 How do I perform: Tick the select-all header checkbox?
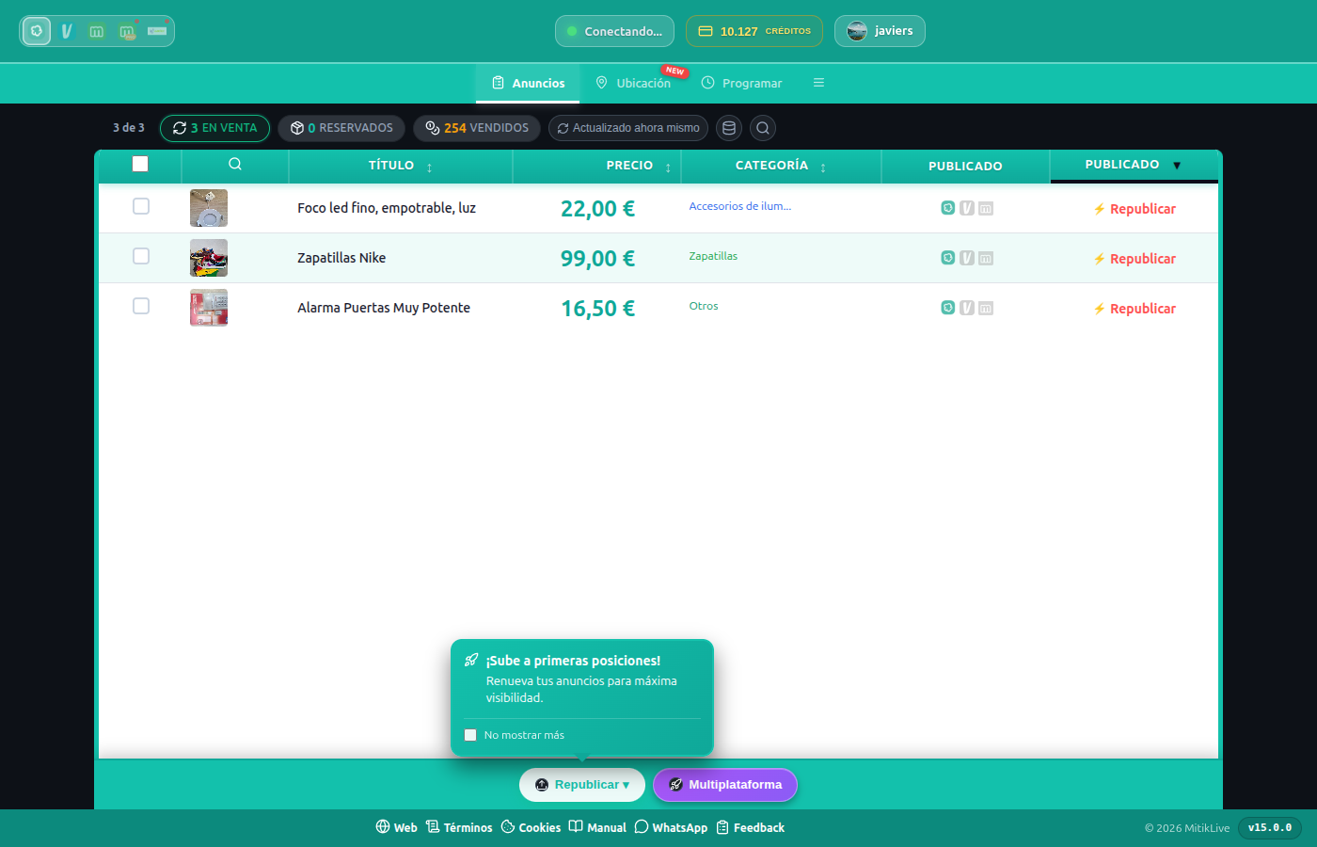pos(140,164)
